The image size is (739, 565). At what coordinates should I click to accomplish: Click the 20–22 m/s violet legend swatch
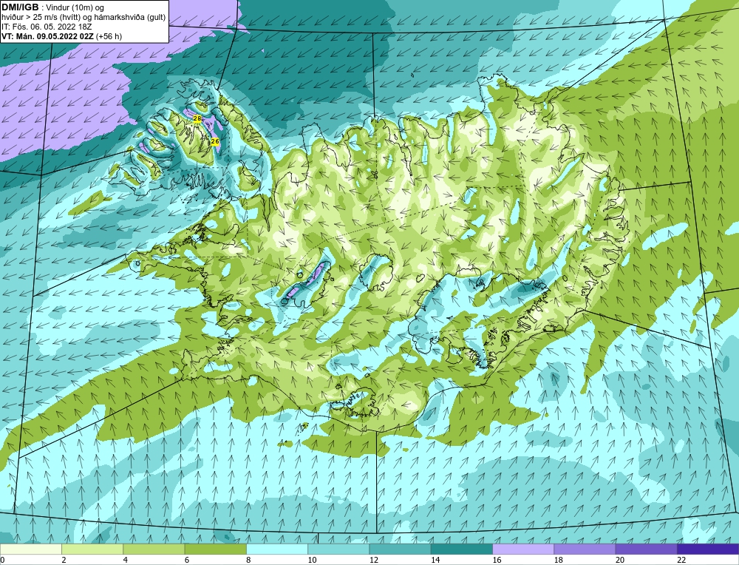pyautogui.click(x=646, y=549)
